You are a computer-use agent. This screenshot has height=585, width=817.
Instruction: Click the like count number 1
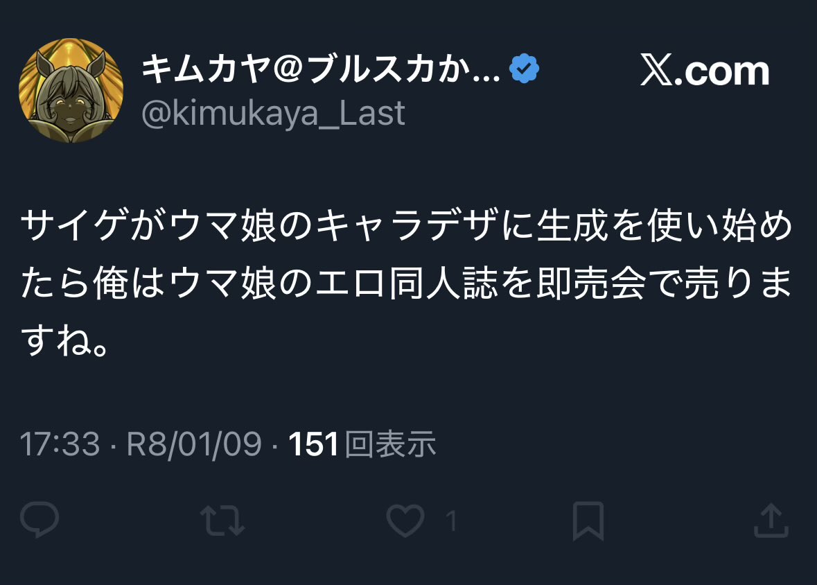[451, 521]
